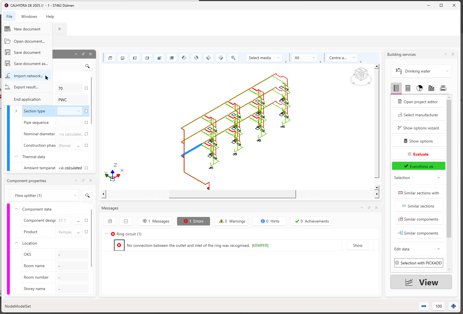463x314 pixels.
Task: Toggle the Section type row checkbox
Action: (86, 111)
